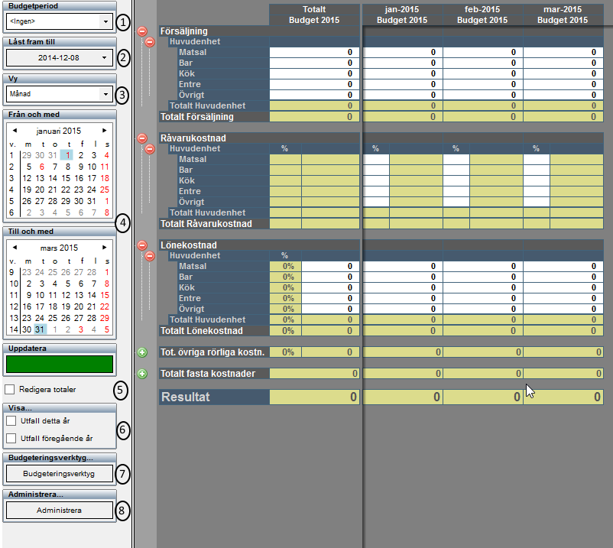Open the Budgeteringsverktyg button
This screenshot has height=548, width=613.
(60, 474)
